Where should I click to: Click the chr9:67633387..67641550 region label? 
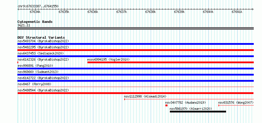(x=38, y=6)
